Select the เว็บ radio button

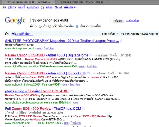[x=40, y=26]
